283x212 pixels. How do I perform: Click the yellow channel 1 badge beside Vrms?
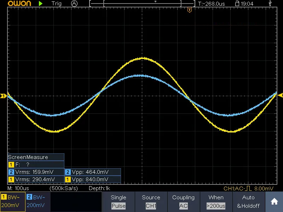click(11, 179)
